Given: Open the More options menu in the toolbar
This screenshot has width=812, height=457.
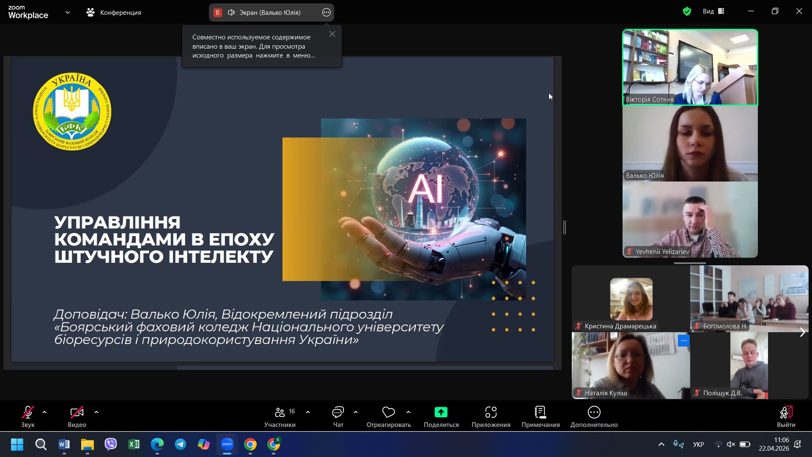Looking at the screenshot, I should (x=594, y=413).
